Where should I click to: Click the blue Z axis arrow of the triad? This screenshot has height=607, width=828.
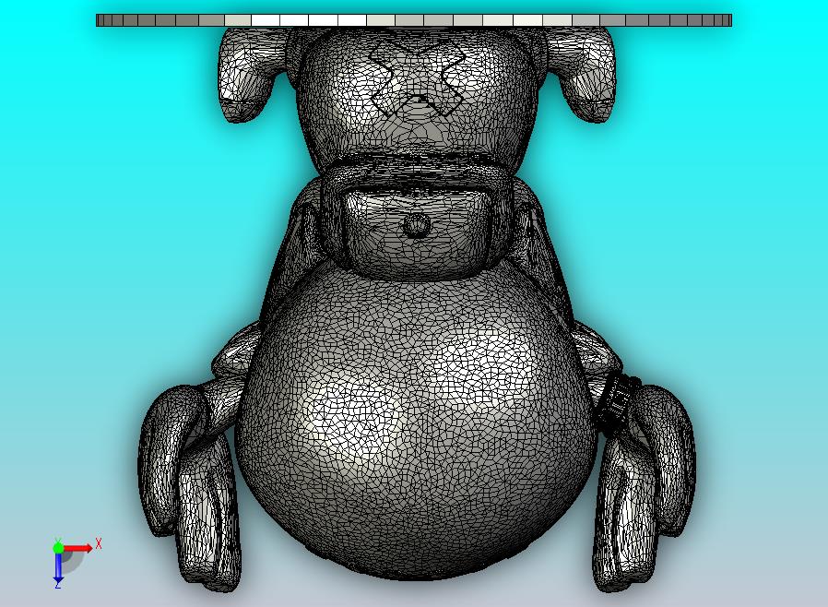coord(58,566)
